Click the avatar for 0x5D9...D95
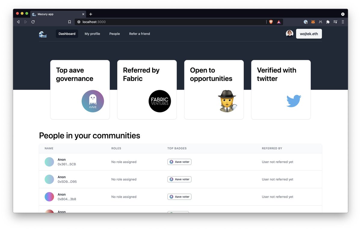This screenshot has height=230, width=361. click(49, 179)
